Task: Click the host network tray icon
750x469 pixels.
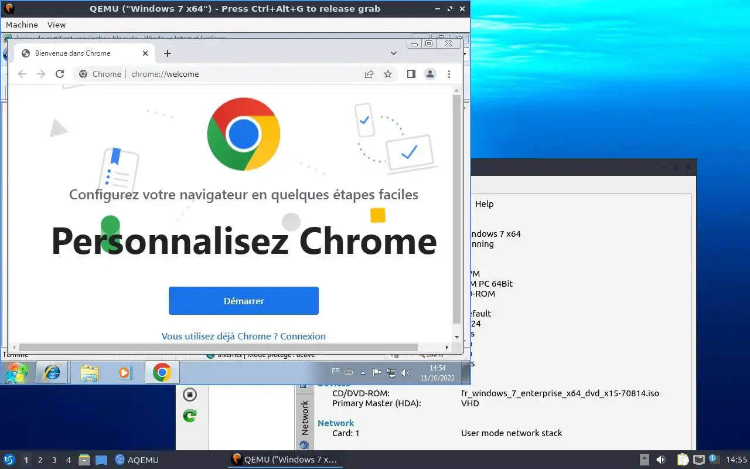Action: pos(698,460)
